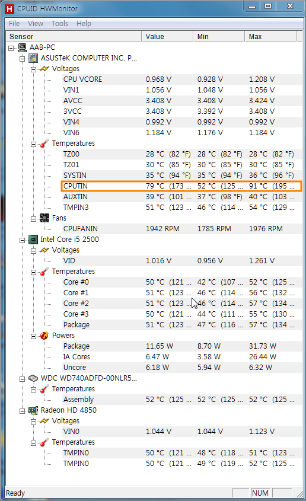Select the CPUTIN temperature row
The height and width of the screenshot is (501, 306).
(181, 186)
